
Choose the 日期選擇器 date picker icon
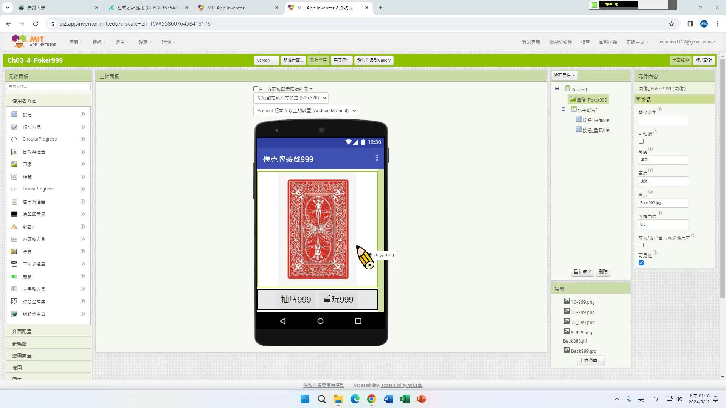[14, 152]
